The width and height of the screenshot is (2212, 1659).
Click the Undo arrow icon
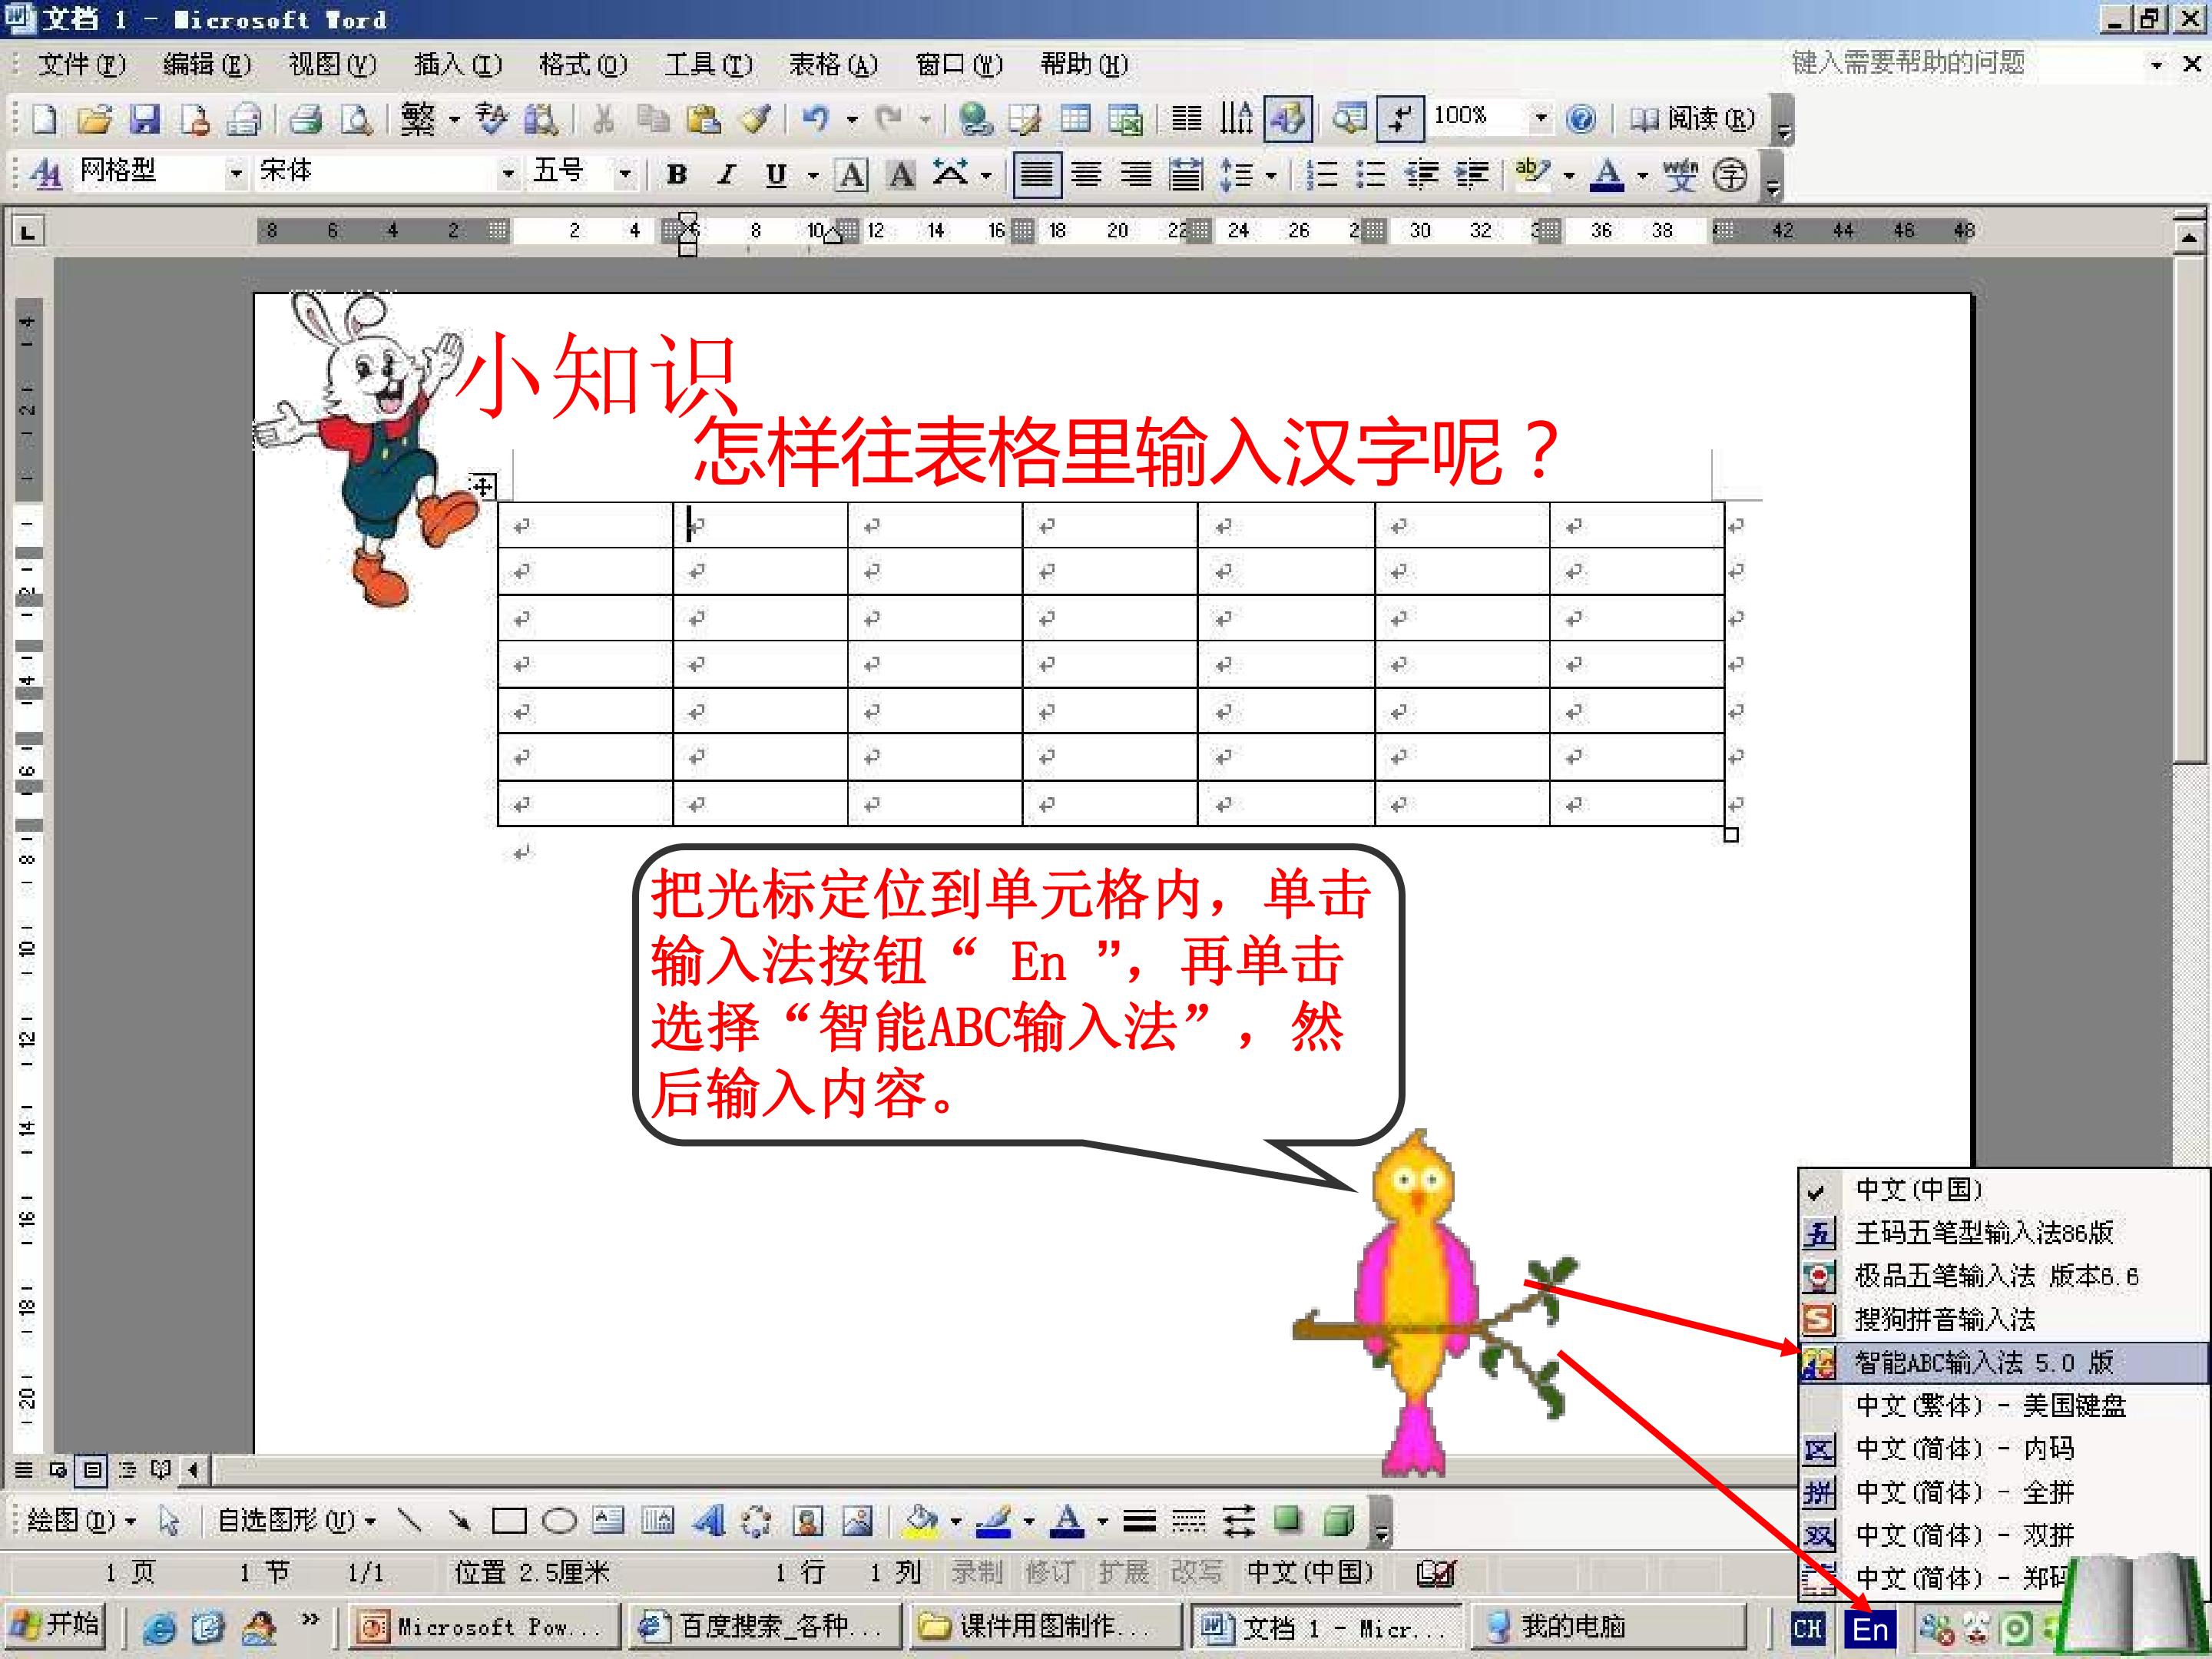coord(816,119)
